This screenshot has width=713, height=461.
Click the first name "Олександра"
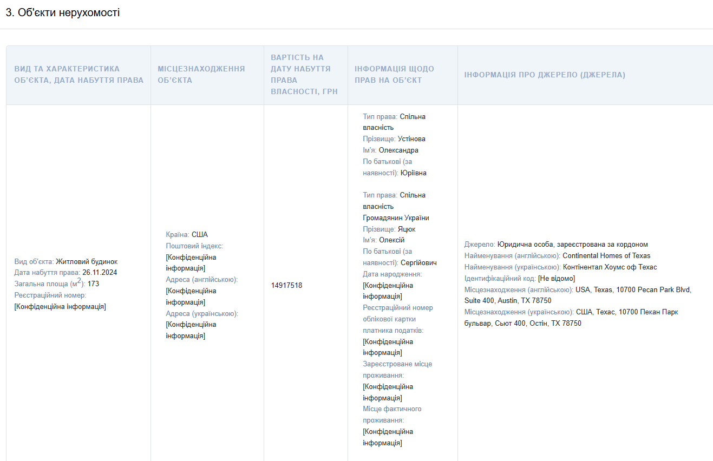[398, 150]
